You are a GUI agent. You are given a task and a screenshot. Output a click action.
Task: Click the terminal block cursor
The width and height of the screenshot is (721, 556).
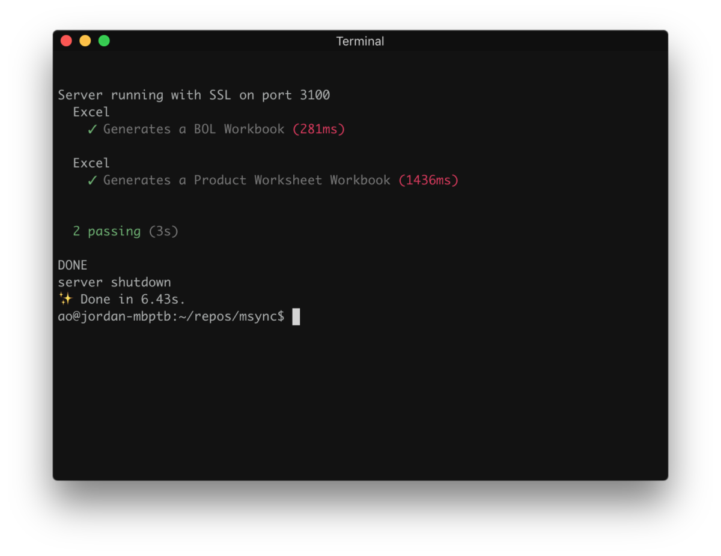tap(296, 316)
